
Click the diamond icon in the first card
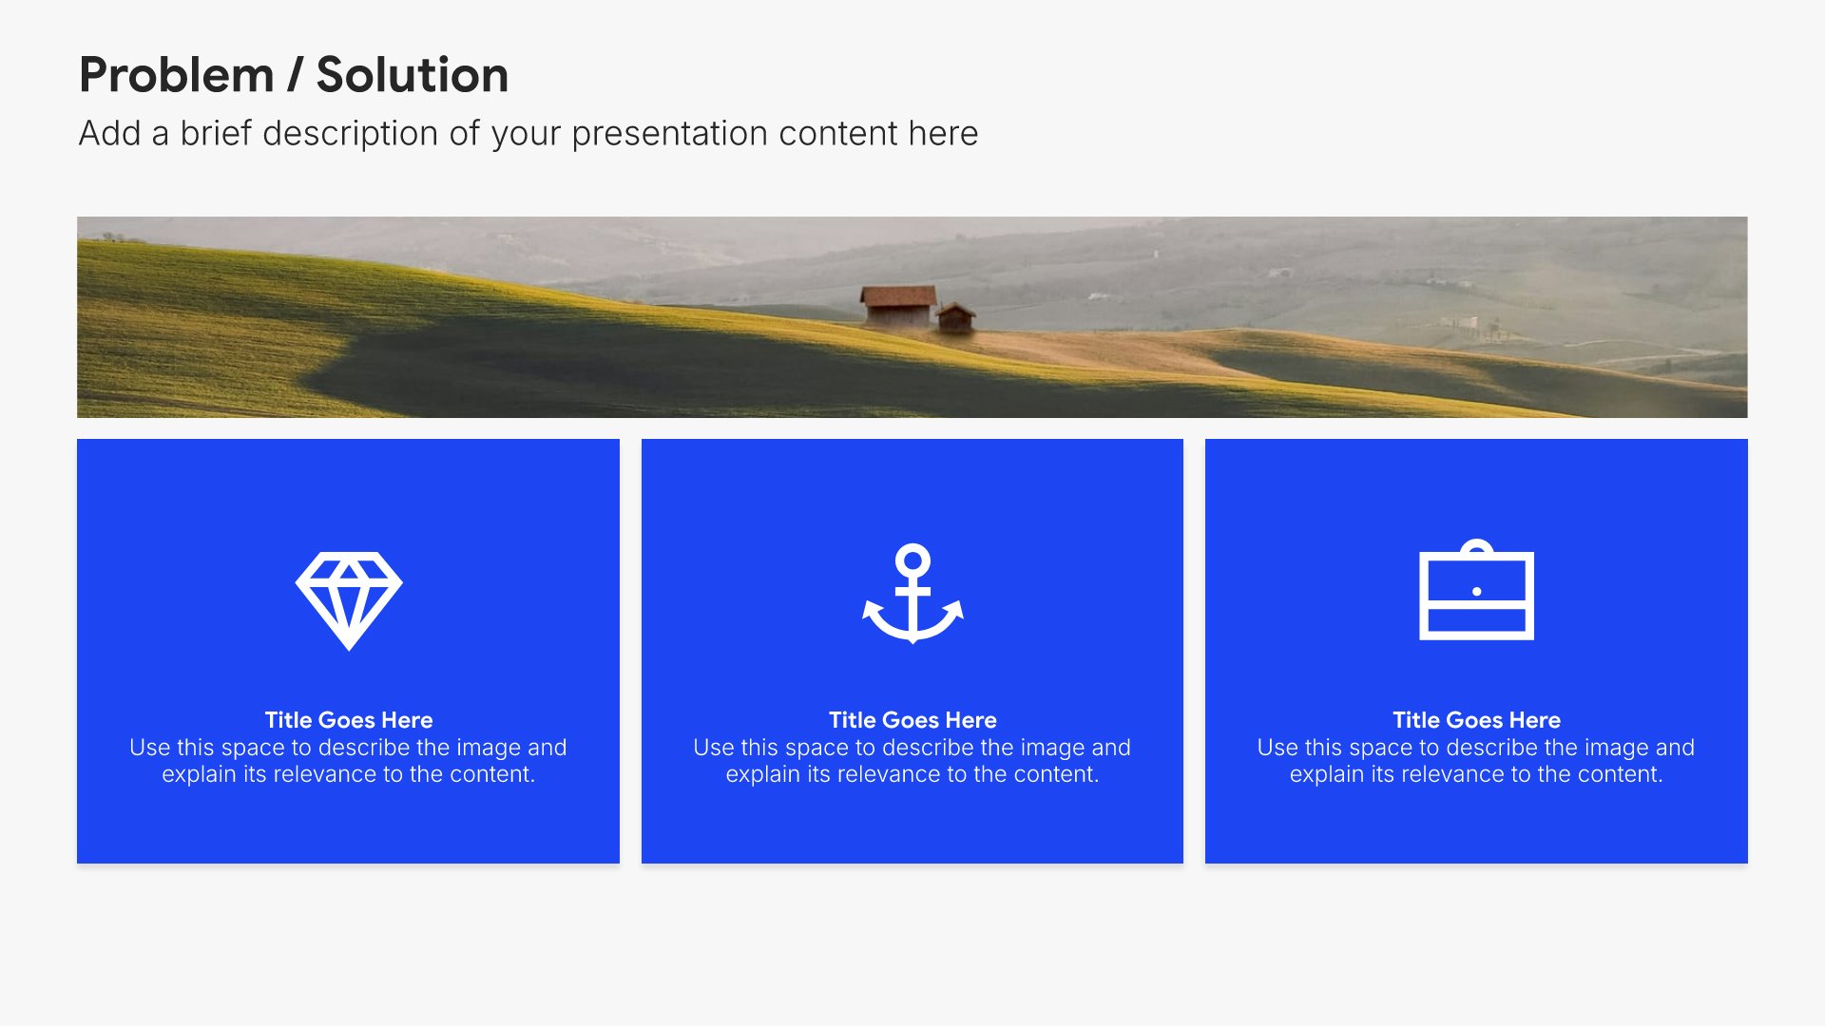[x=349, y=600]
